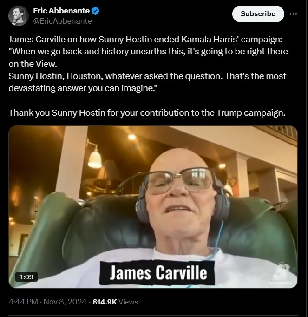
Task: Click the "on the View." text line
Action: click(x=33, y=64)
